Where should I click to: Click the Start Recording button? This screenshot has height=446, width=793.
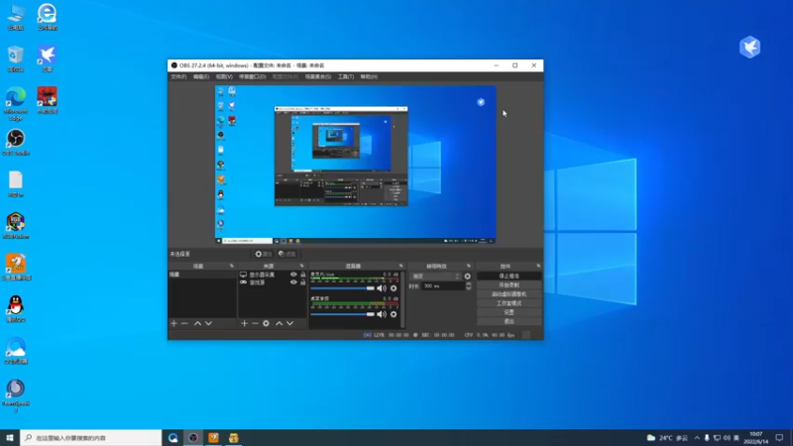tap(509, 285)
